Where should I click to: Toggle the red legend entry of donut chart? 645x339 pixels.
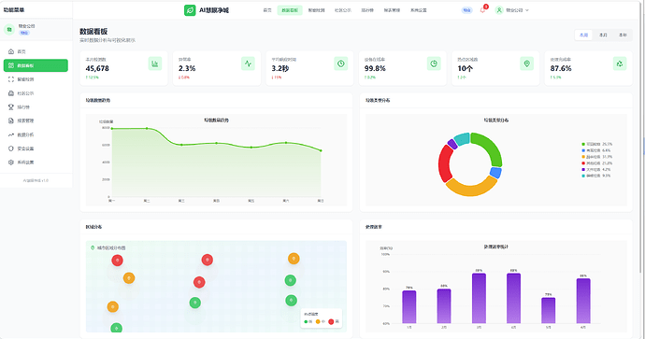tap(597, 163)
